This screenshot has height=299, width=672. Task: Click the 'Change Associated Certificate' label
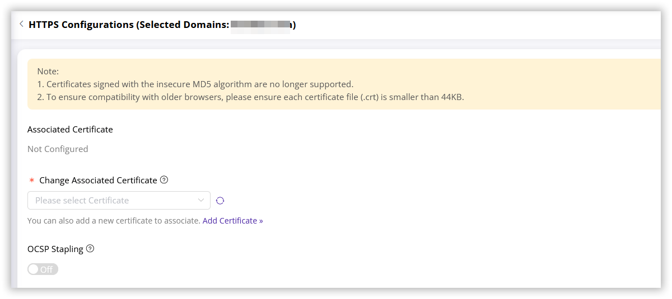[x=98, y=180]
